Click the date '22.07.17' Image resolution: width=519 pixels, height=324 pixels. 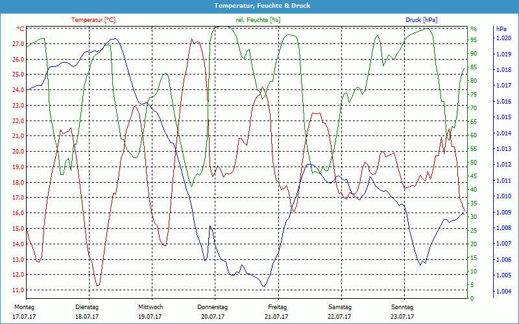pyautogui.click(x=339, y=316)
